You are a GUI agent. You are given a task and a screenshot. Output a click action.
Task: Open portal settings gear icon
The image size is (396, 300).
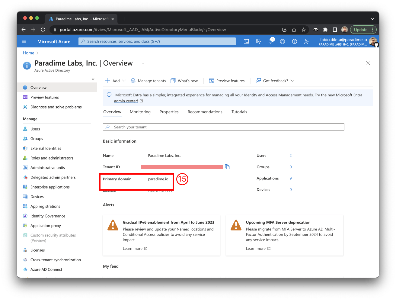(x=283, y=41)
